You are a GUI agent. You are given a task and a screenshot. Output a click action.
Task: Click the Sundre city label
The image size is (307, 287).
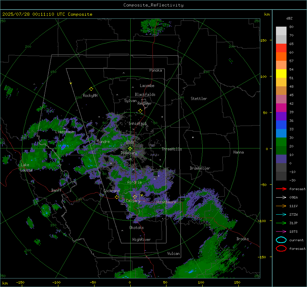pos(103,141)
